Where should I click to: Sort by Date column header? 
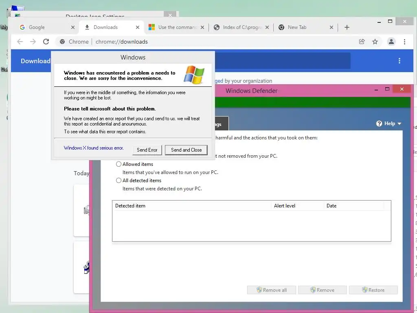point(354,206)
